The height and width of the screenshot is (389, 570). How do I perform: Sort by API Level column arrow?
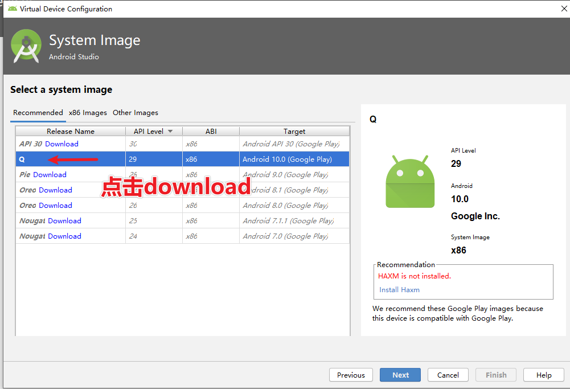[x=170, y=131]
